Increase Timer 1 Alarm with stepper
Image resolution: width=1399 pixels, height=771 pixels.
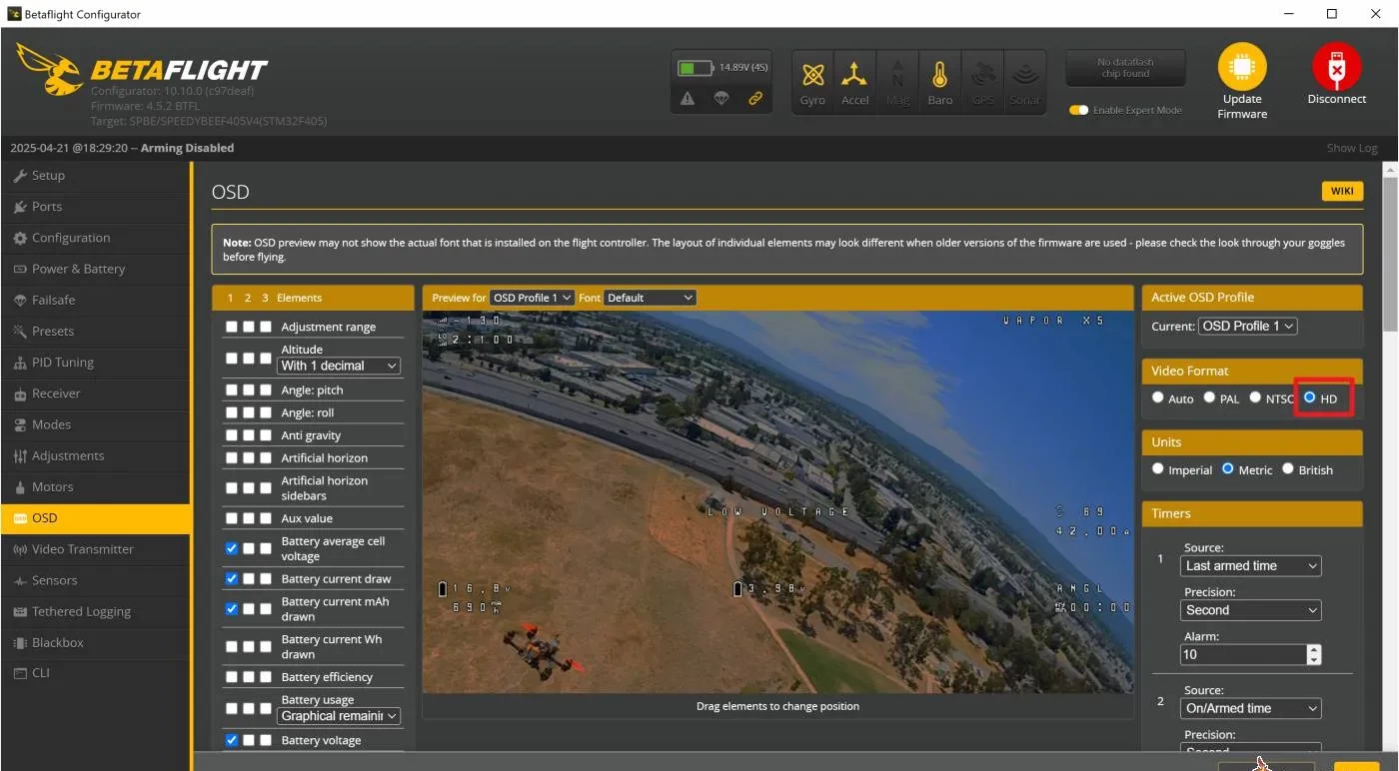click(x=1314, y=649)
